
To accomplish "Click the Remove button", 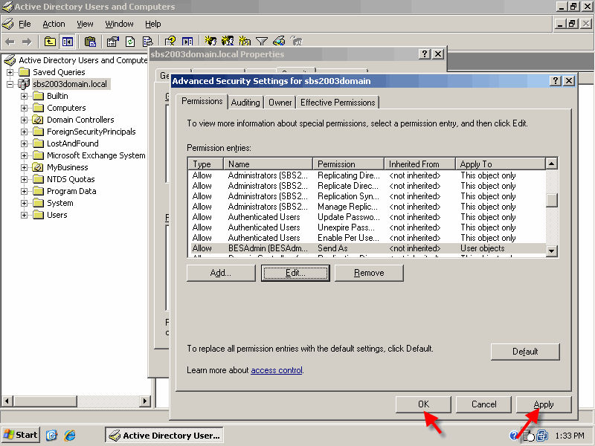I will pyautogui.click(x=369, y=273).
